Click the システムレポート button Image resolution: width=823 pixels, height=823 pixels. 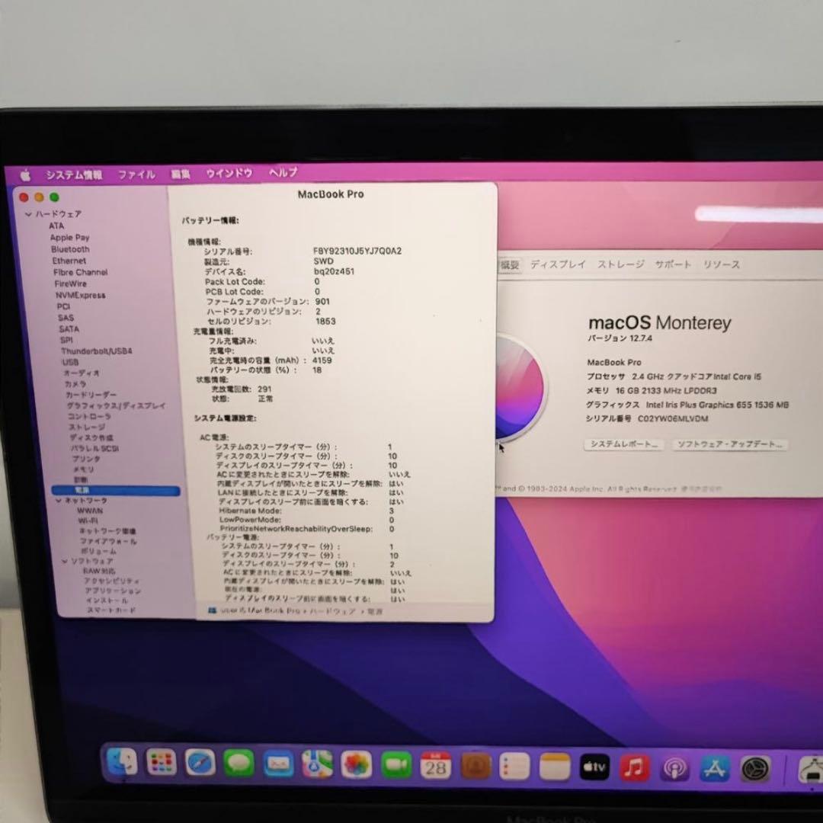point(623,444)
